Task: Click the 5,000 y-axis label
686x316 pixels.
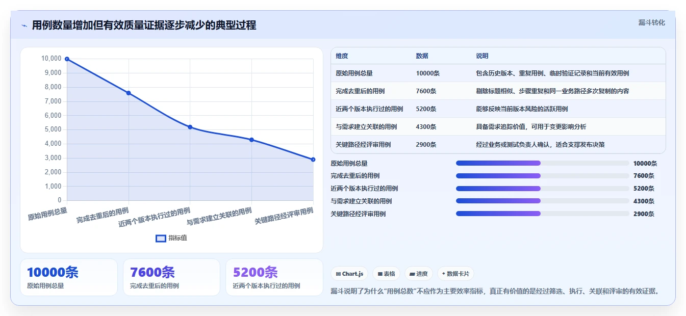Action: [53, 129]
